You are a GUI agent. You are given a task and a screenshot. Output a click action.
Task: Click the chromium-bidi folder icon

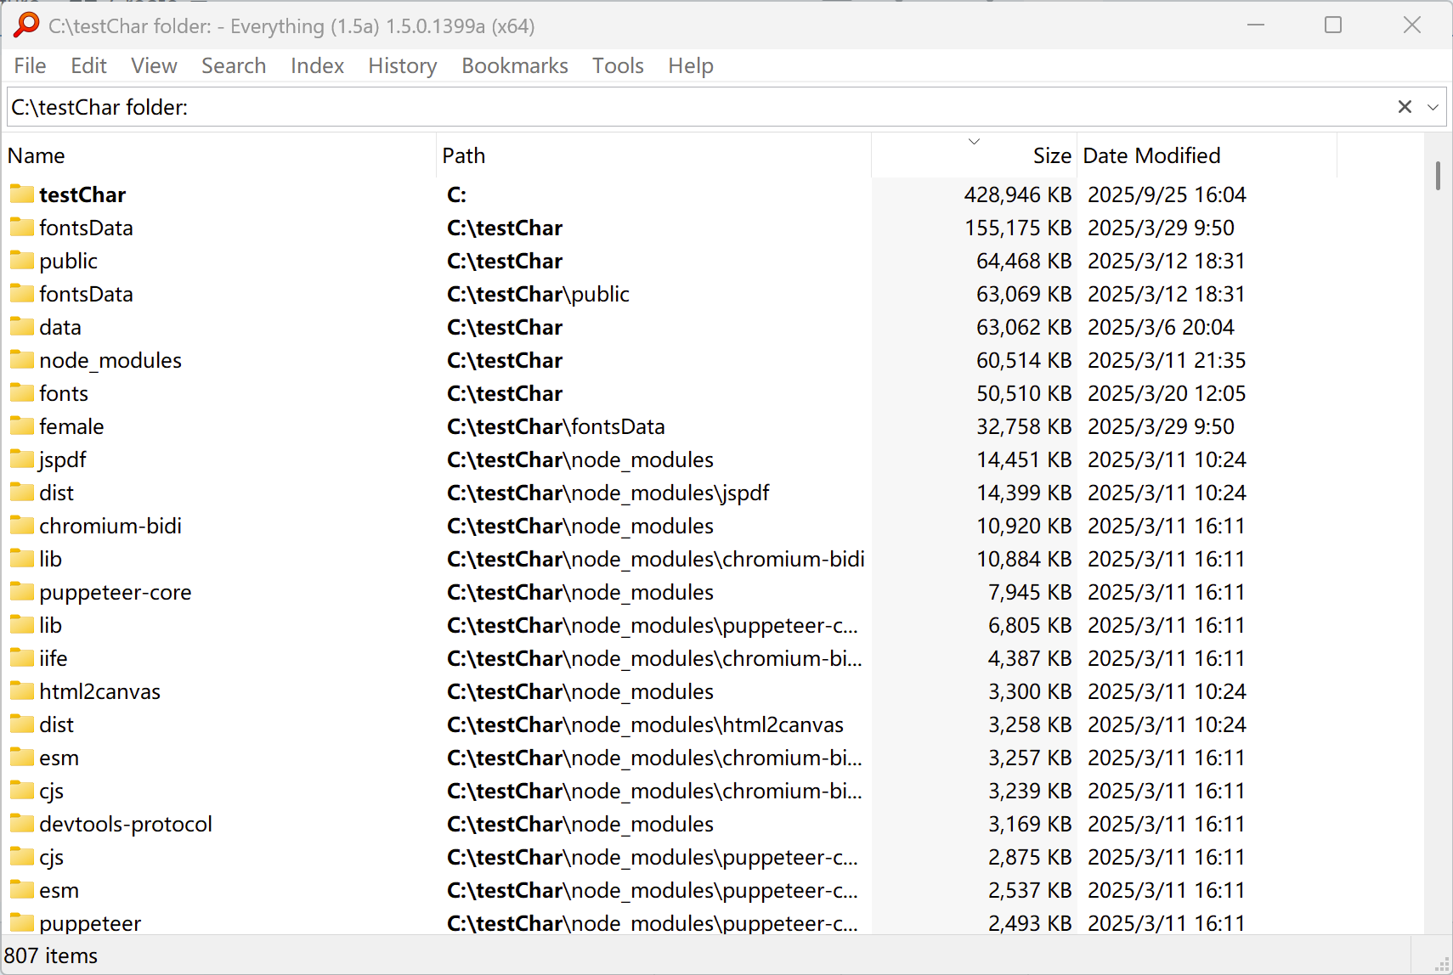pyautogui.click(x=22, y=526)
